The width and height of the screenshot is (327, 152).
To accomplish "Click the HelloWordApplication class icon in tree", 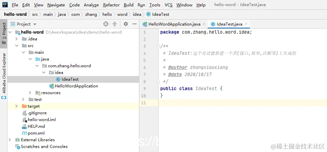I will click(51, 86).
